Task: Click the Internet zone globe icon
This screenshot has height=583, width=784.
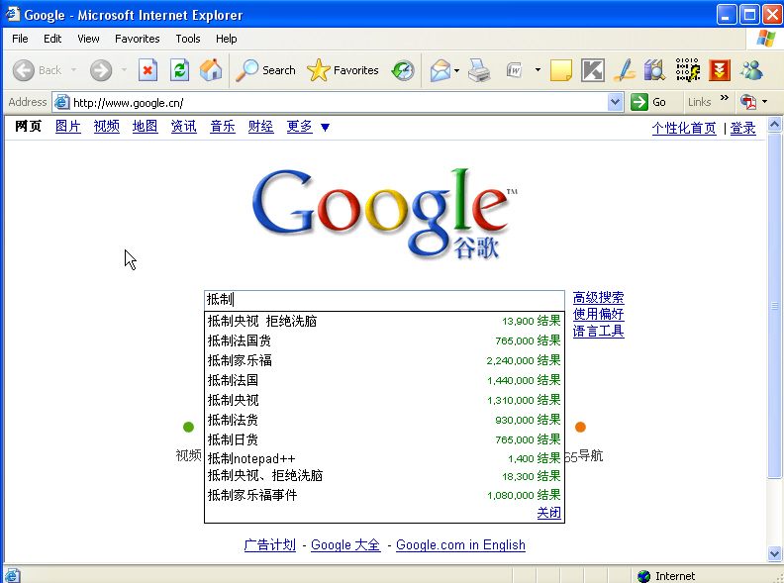Action: (x=644, y=576)
